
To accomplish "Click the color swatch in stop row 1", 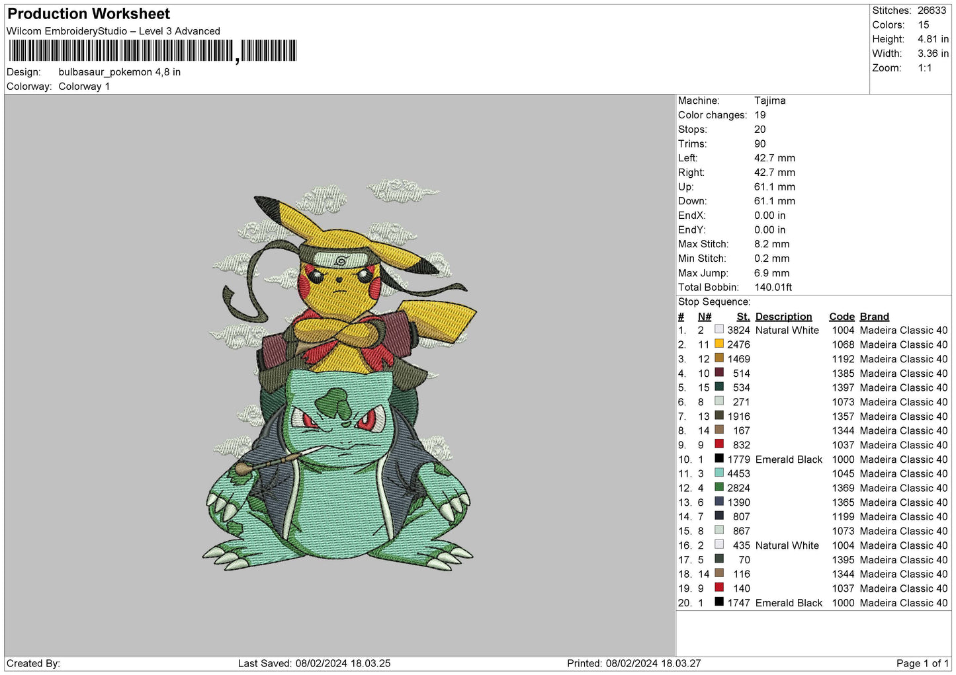I will pos(719,329).
